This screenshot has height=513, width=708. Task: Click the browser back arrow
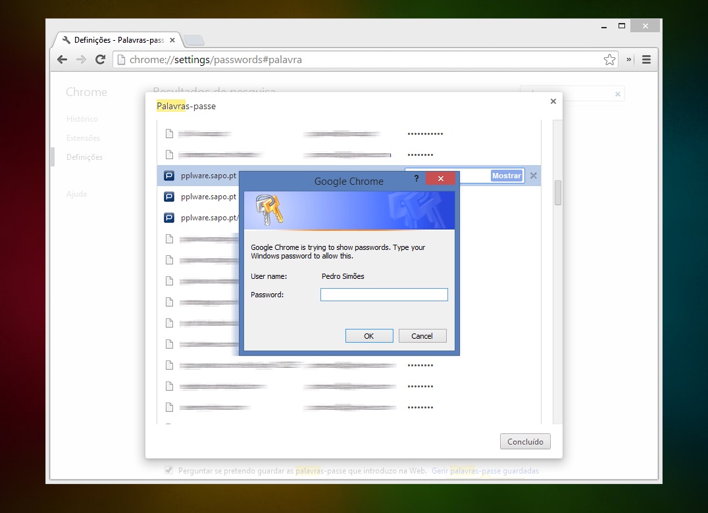click(x=63, y=60)
